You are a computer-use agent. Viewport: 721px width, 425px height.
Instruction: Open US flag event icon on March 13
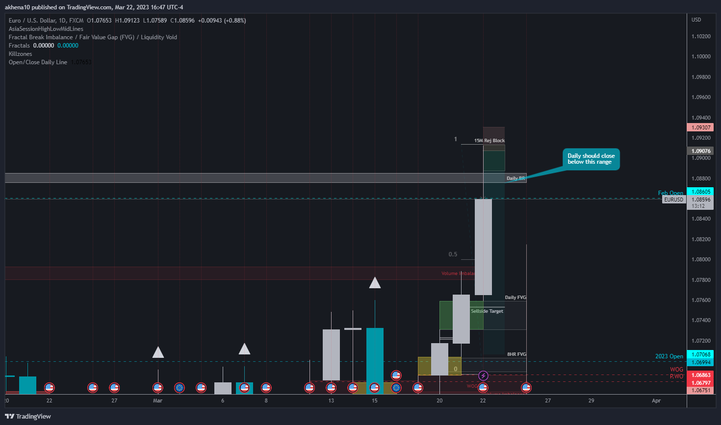point(331,388)
